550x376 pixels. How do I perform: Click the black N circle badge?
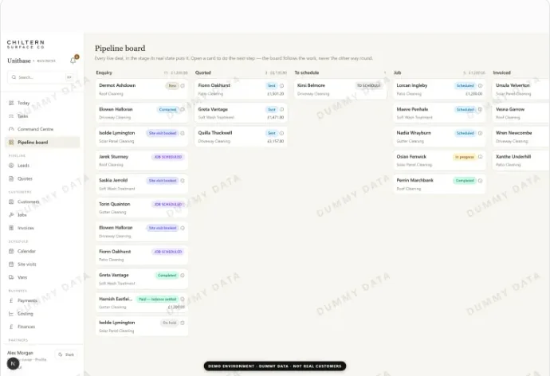pyautogui.click(x=13, y=364)
